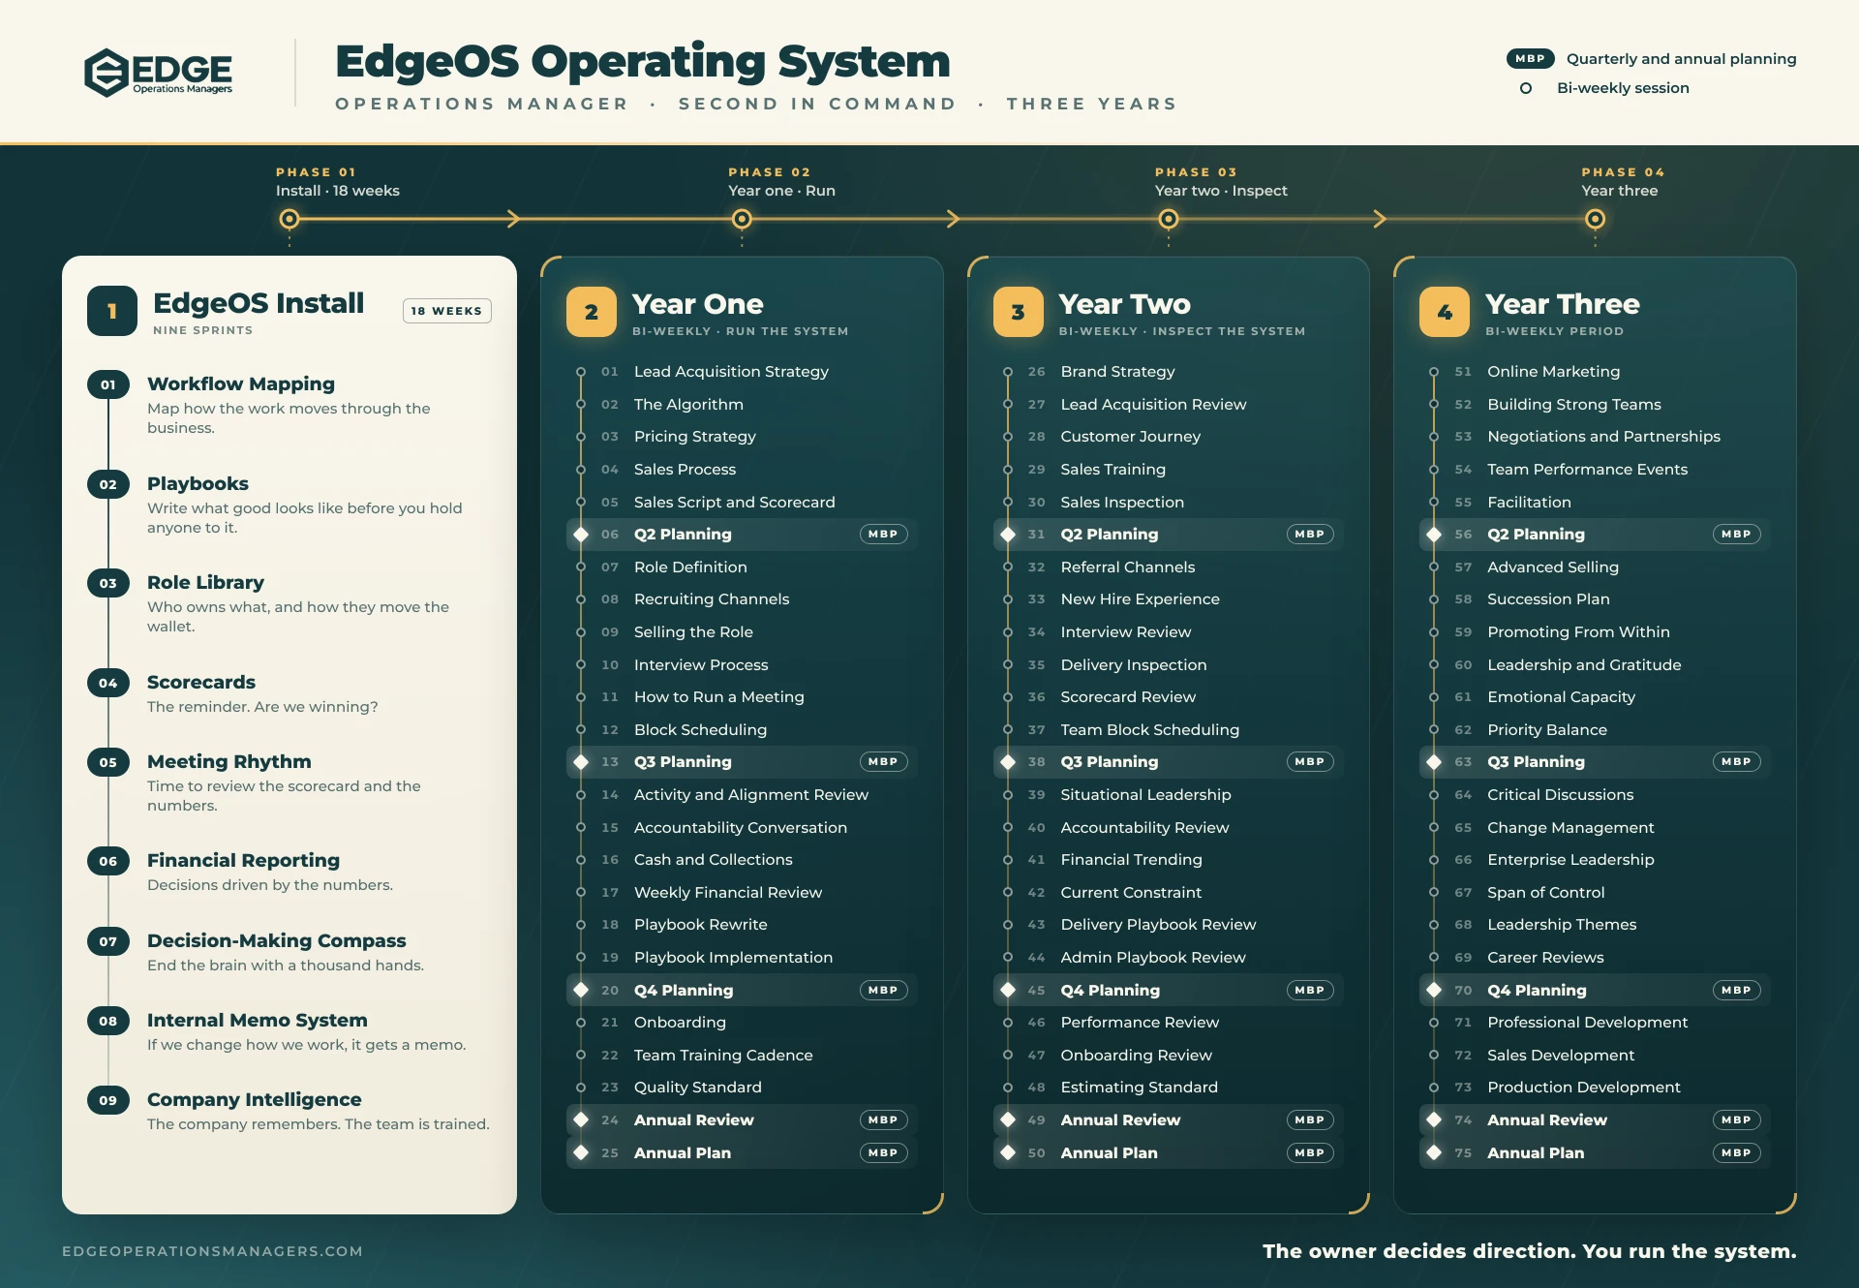1859x1288 pixels.
Task: Open session 26 Brand Strategy
Action: click(1169, 372)
